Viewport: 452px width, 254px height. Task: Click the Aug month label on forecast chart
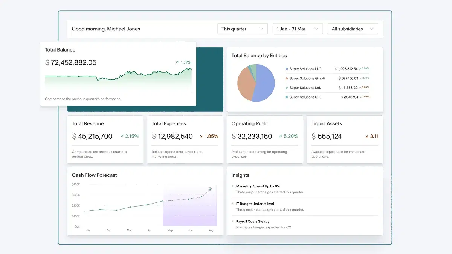211,230
